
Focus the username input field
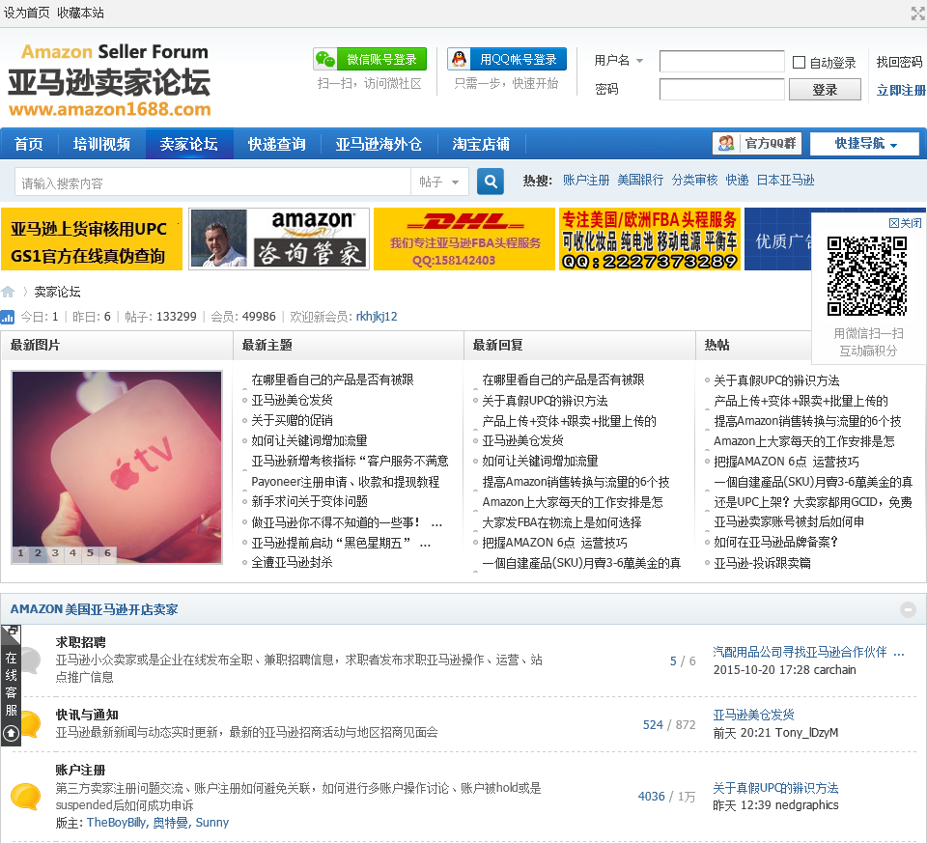coord(722,61)
